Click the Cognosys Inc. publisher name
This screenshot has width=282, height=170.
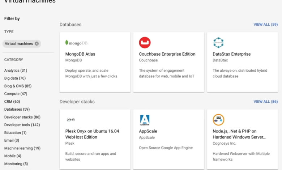click(224, 143)
